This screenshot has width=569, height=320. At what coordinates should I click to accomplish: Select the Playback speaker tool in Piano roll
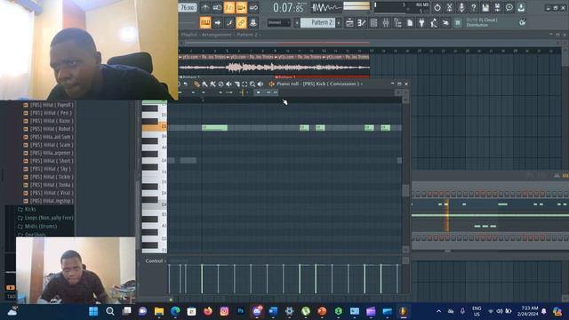[x=260, y=84]
